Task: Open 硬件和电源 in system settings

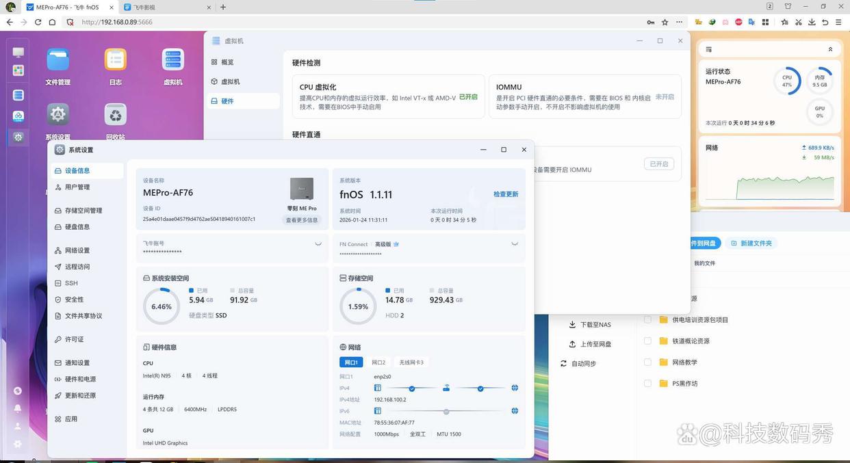Action: [88, 379]
